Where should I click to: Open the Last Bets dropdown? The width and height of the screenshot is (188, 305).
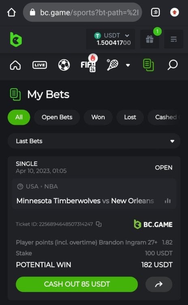pos(94,141)
